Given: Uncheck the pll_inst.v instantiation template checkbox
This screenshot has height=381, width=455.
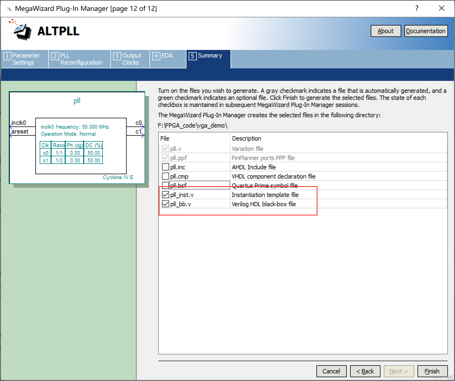Looking at the screenshot, I should [165, 195].
